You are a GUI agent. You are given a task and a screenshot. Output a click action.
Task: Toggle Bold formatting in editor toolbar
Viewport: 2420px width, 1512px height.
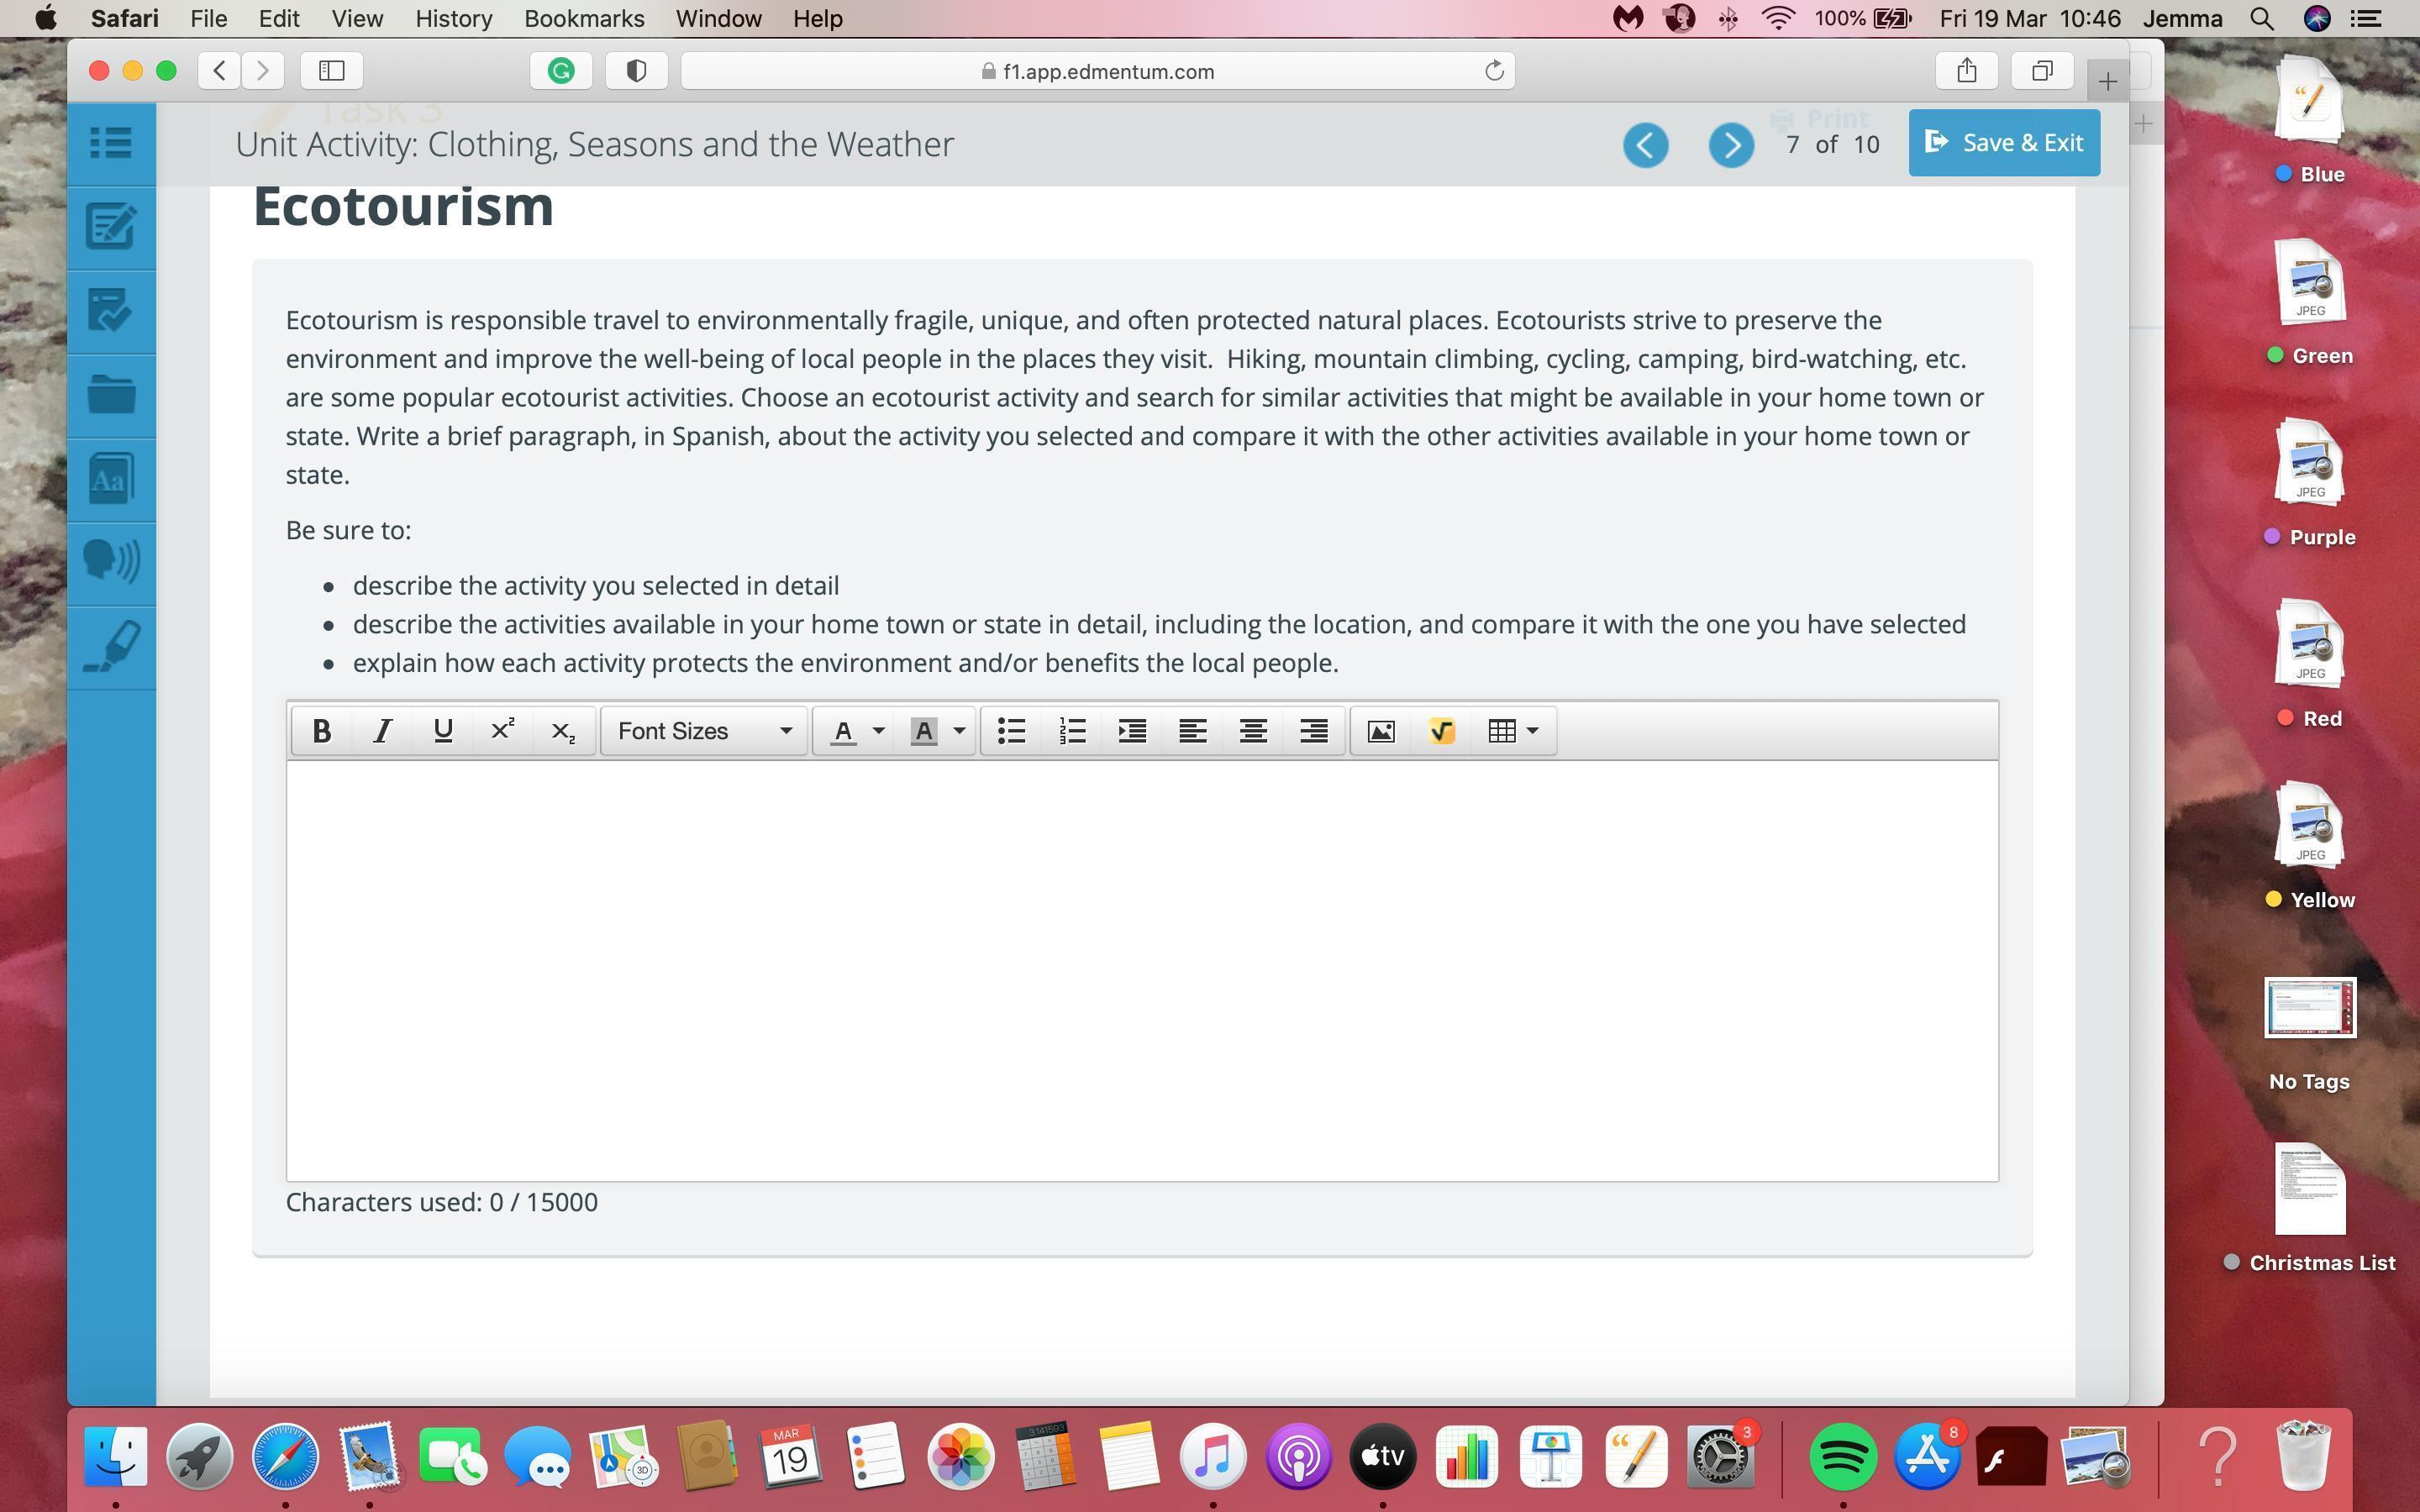coord(321,731)
